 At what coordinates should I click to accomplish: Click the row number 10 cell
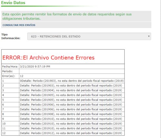(x=10, y=124)
